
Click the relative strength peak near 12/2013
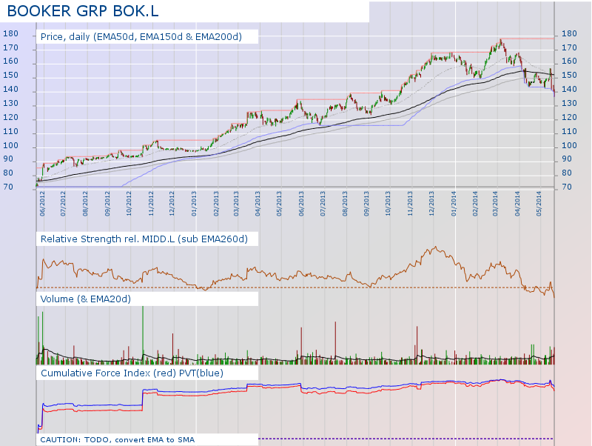tap(435, 247)
